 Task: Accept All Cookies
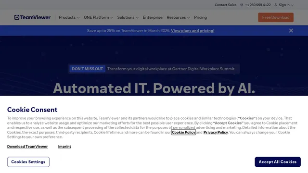(x=278, y=162)
